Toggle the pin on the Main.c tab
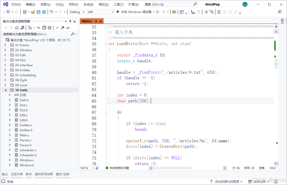Screen dimensions: 287x185 pyautogui.click(x=96, y=21)
